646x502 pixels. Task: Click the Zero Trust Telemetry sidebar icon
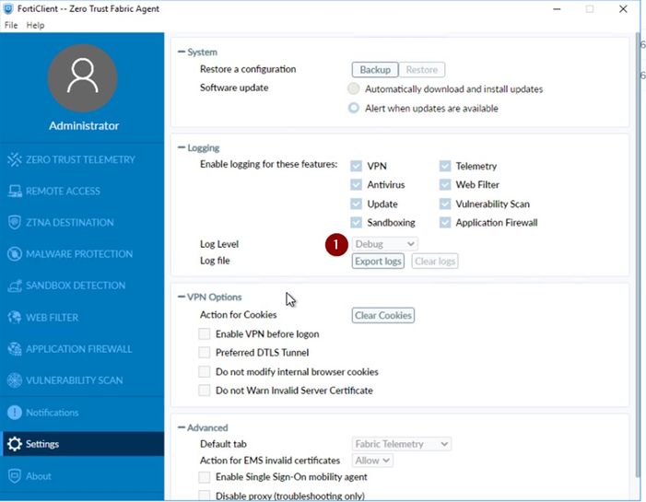pos(15,159)
